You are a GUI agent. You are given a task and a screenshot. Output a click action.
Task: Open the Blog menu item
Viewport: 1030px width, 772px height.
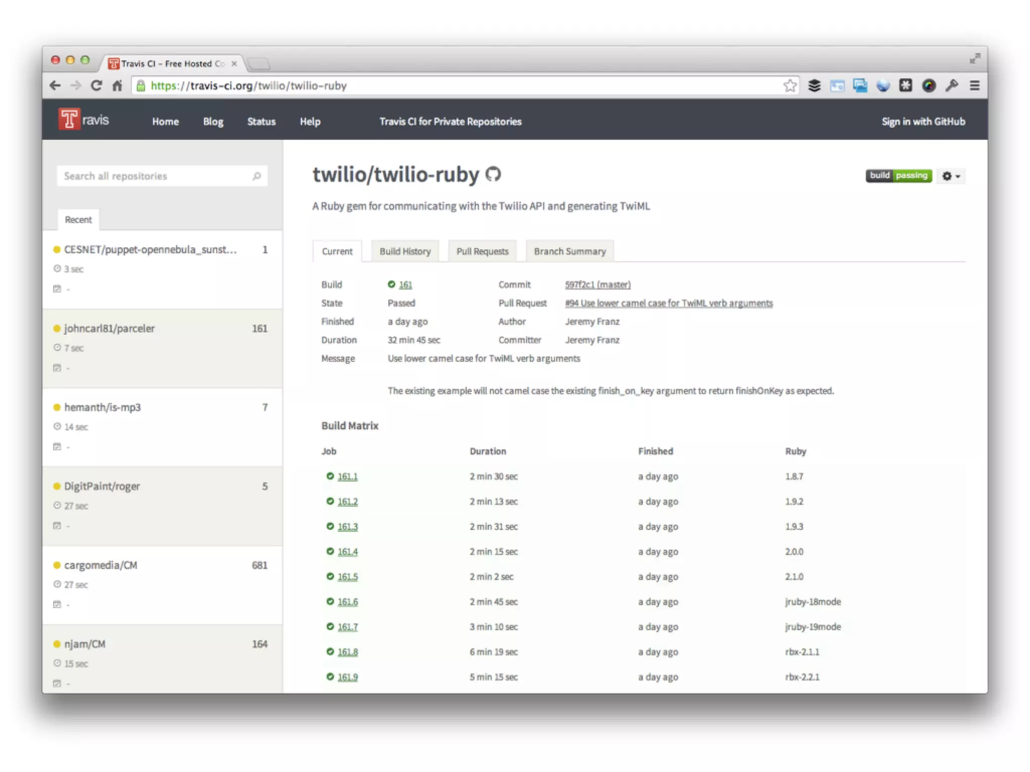click(x=213, y=122)
